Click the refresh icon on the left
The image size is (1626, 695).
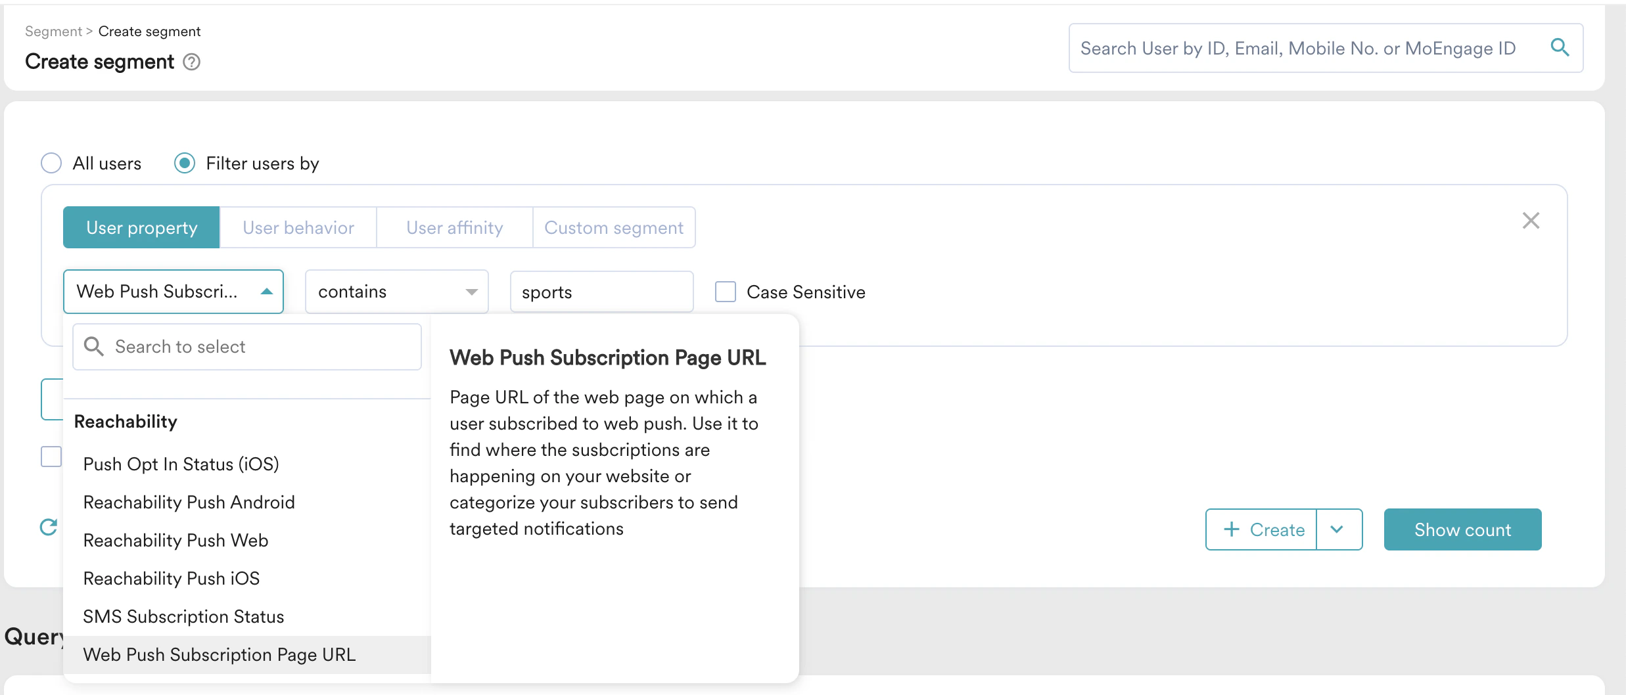point(48,527)
